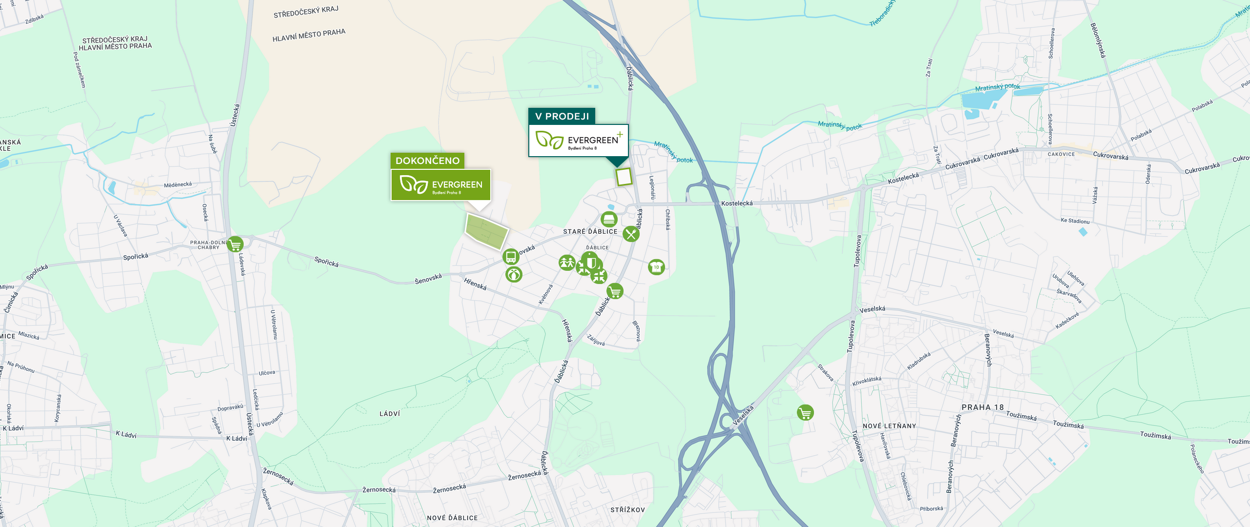Select the shopping cart marker near Nové Letňany
Screen dimensions: 1250x527
tap(805, 413)
